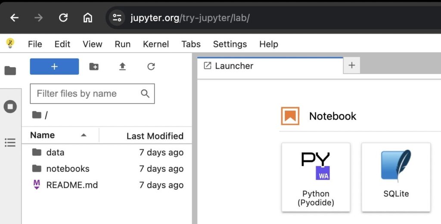
Task: Add a new tab with the plus button
Action: coord(351,65)
